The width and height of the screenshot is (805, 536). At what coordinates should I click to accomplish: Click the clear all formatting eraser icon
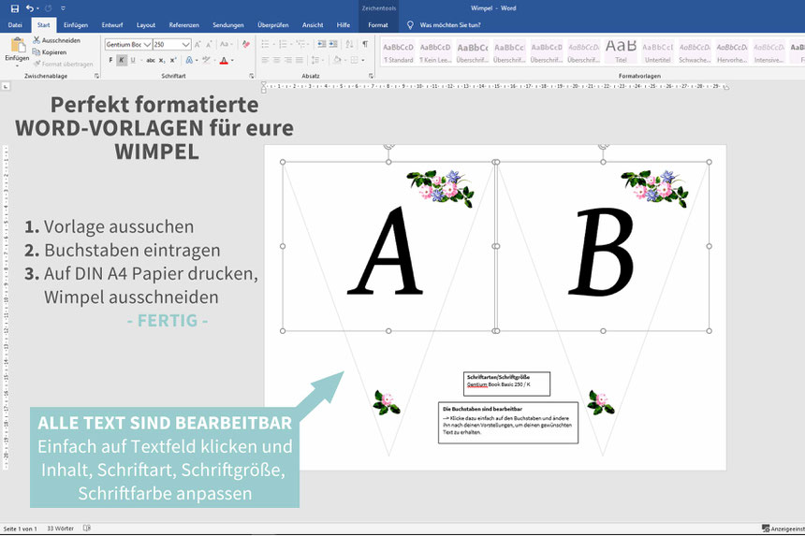pos(246,45)
